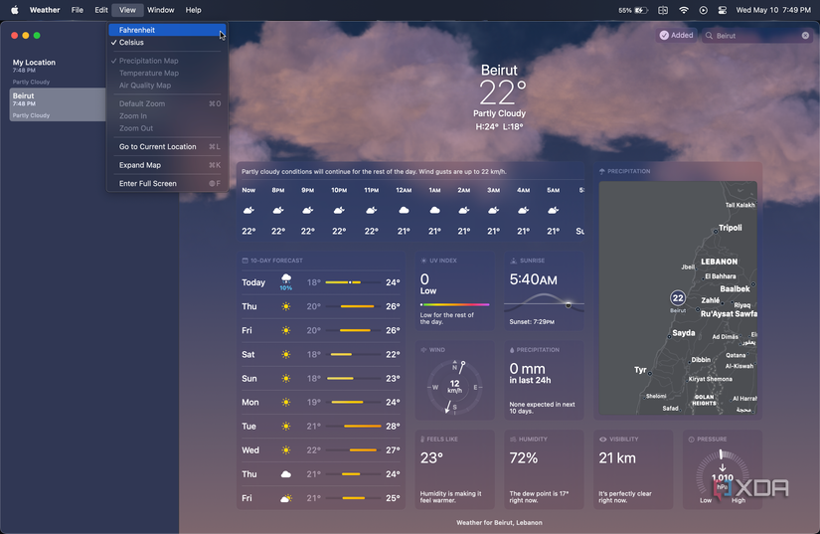Choose Enter Full Screen
Viewport: 820px width, 534px height.
(167, 184)
